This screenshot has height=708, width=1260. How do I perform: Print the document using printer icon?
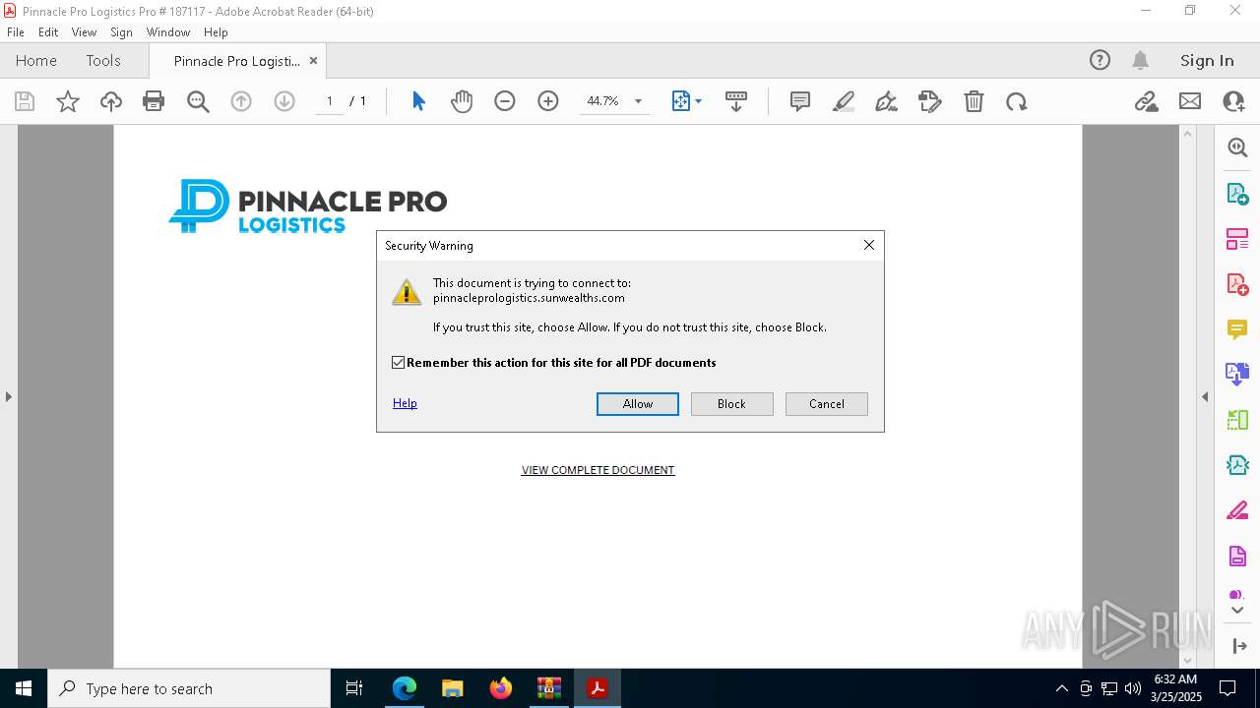[154, 101]
